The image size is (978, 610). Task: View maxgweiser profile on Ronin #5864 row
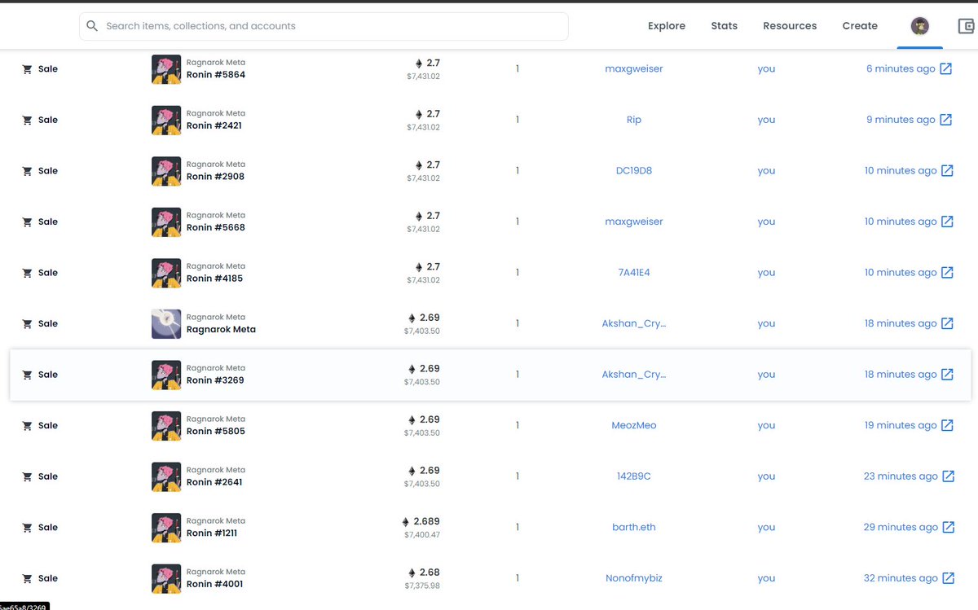point(634,69)
